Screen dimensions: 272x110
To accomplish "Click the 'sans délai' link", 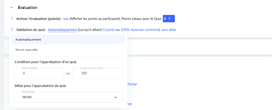I will point(169,30).
